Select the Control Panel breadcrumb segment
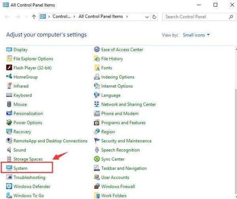Image resolution: width=237 pixels, height=199 pixels. 62,17
